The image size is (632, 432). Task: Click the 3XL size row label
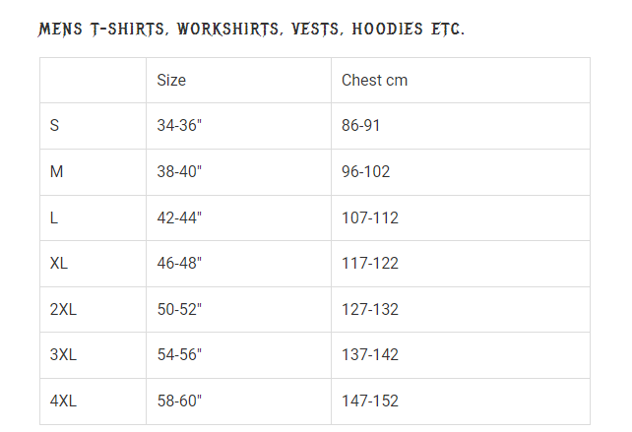pyautogui.click(x=63, y=354)
